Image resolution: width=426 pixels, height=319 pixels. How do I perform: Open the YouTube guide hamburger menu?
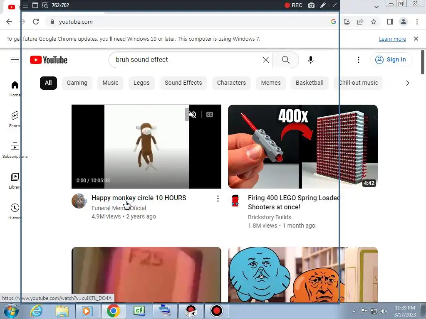(x=15, y=60)
